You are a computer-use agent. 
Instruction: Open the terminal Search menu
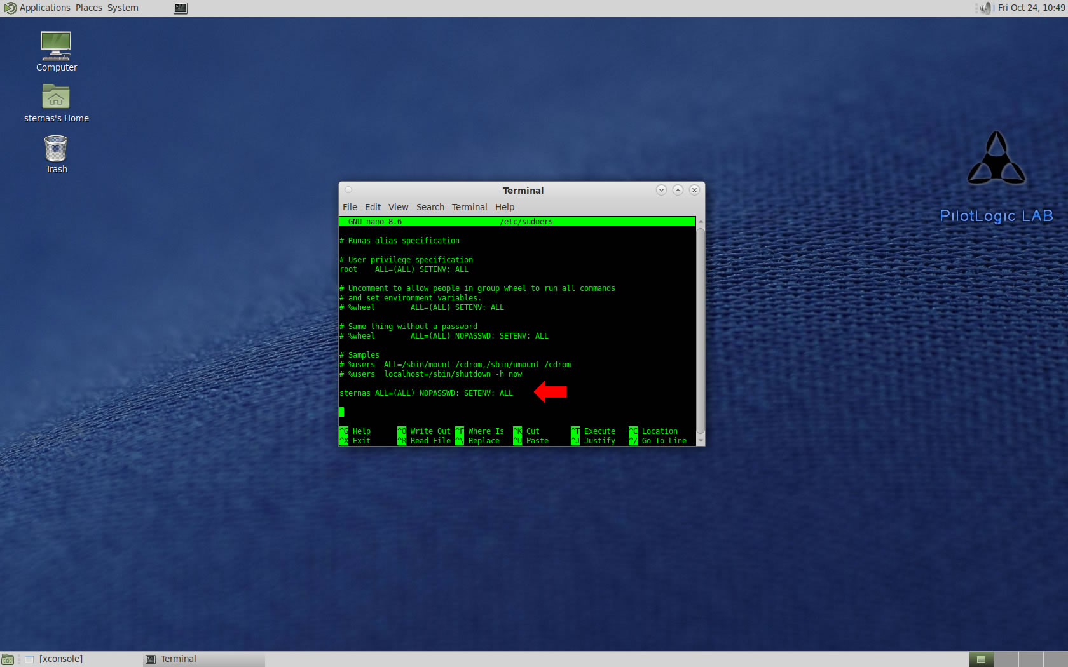[x=430, y=207]
